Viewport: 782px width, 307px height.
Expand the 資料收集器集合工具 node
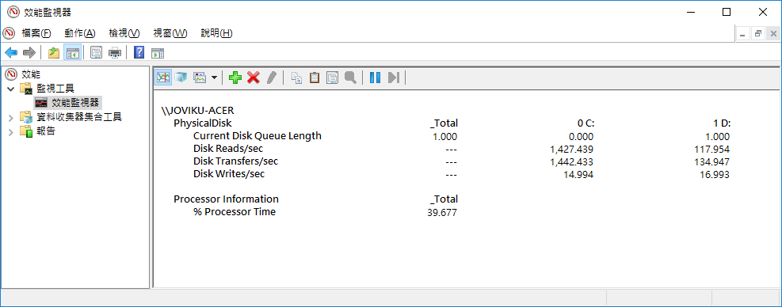11,118
